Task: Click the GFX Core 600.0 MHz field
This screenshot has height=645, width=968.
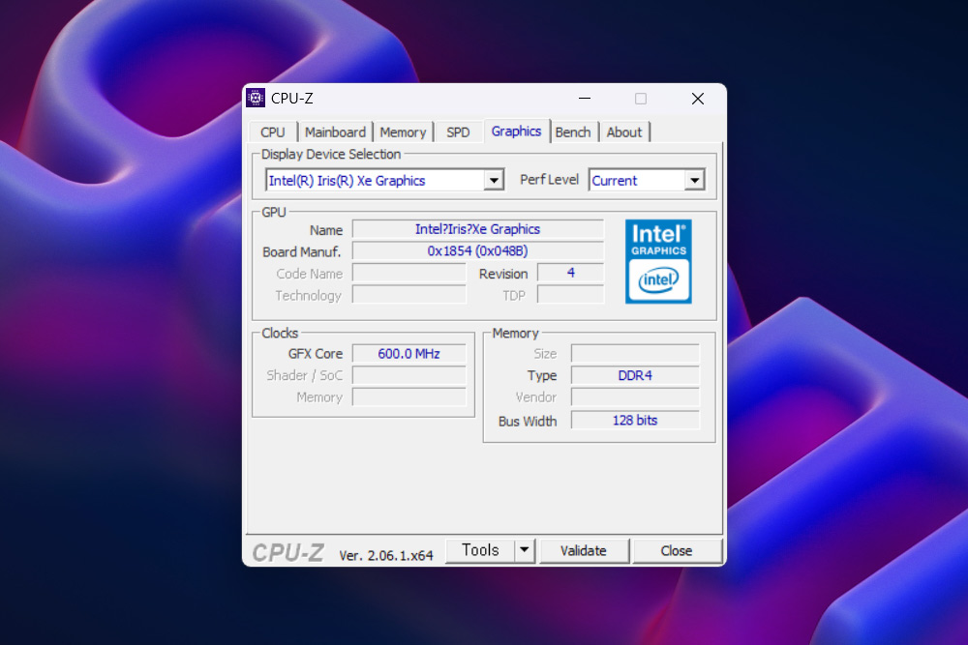Action: (x=408, y=353)
